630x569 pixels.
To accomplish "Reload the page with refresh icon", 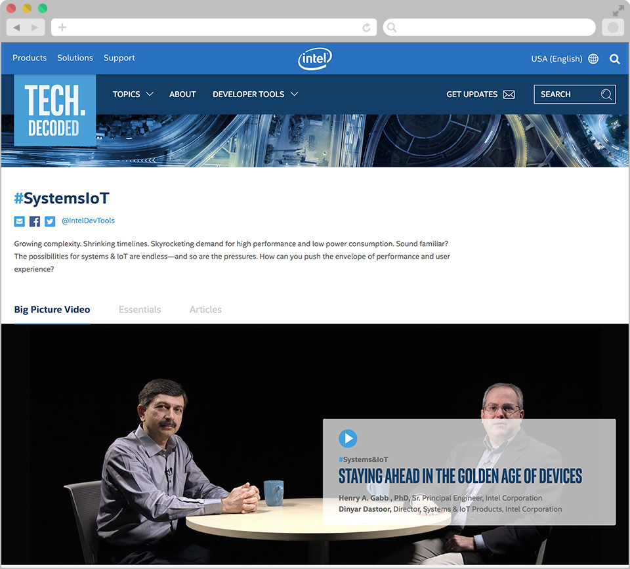I will coord(366,28).
